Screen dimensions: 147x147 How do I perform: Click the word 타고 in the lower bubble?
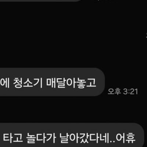(13, 138)
